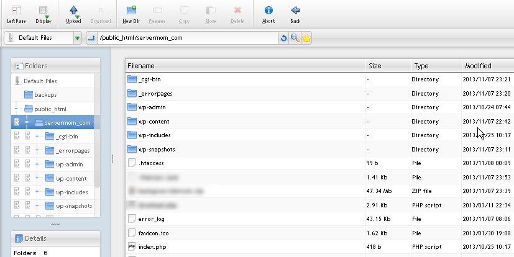Open the Display options menu

click(x=44, y=14)
